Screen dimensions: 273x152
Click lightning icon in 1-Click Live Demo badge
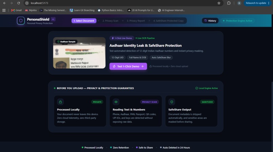(113, 38)
